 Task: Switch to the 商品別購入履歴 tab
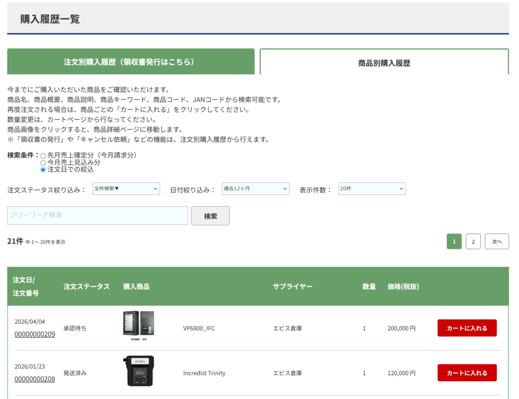(x=384, y=63)
